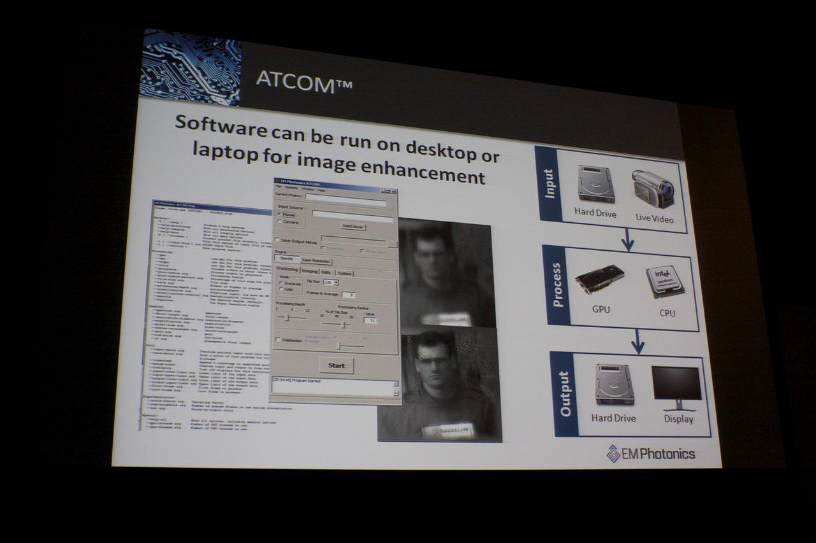Click the Stabilization interval slider
This screenshot has height=543, width=816.
pos(351,346)
